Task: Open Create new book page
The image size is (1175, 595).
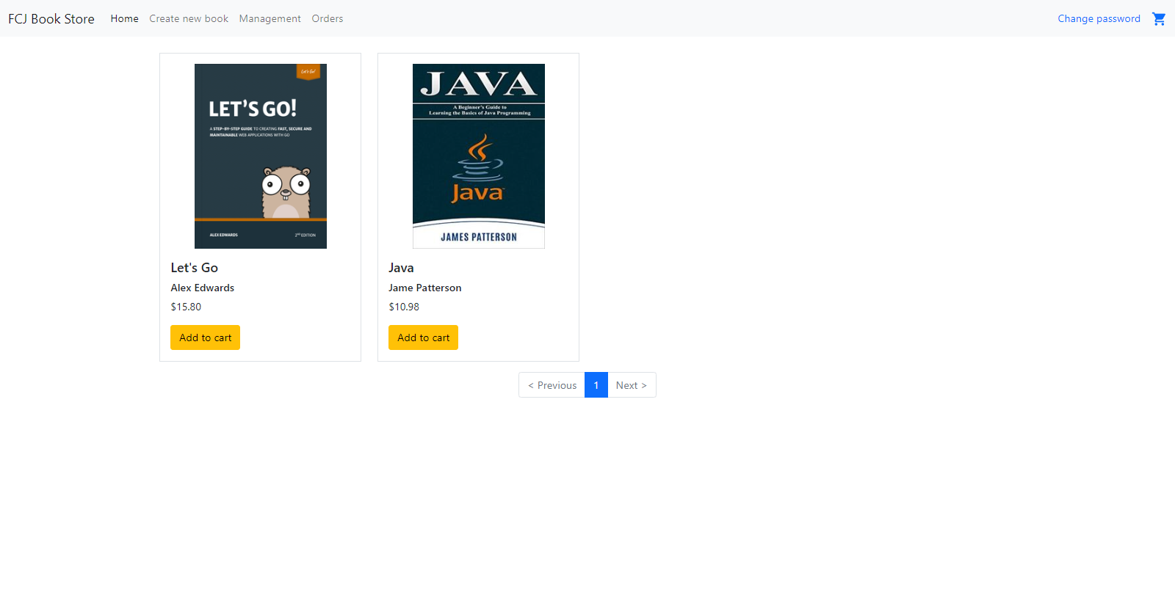Action: pyautogui.click(x=189, y=18)
